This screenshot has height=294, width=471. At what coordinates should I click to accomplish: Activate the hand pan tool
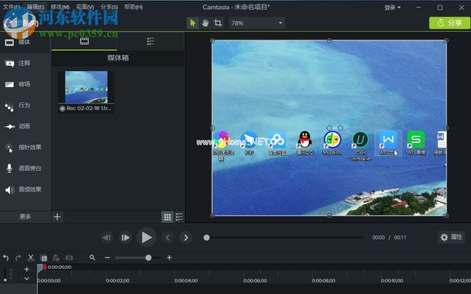(x=205, y=23)
